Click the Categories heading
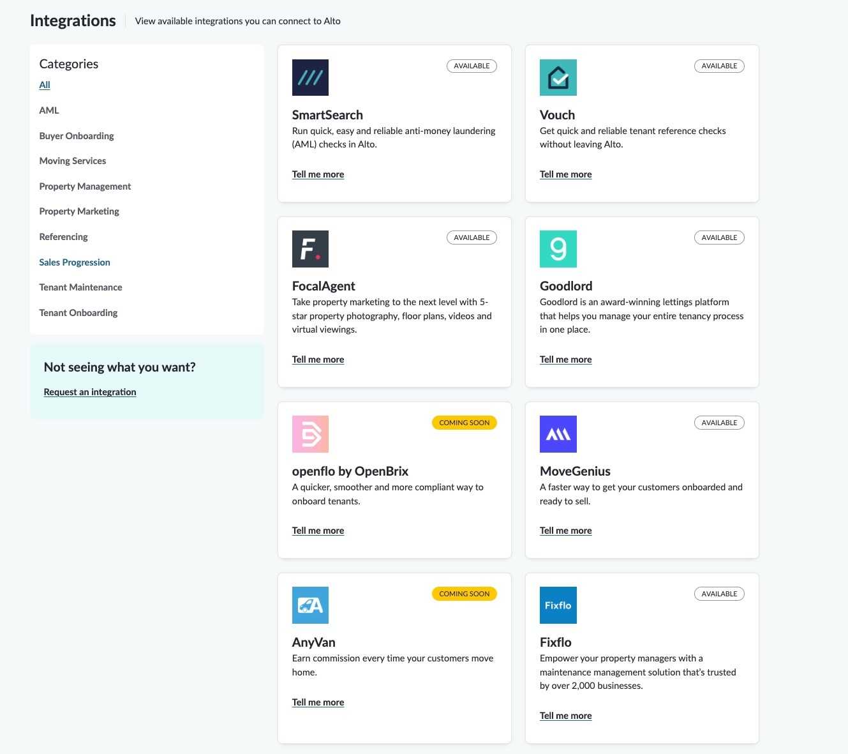The height and width of the screenshot is (754, 848). coord(69,64)
